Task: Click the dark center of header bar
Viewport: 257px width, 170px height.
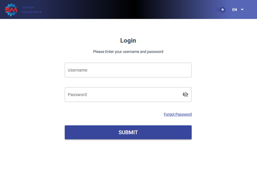Action: coord(134,9)
